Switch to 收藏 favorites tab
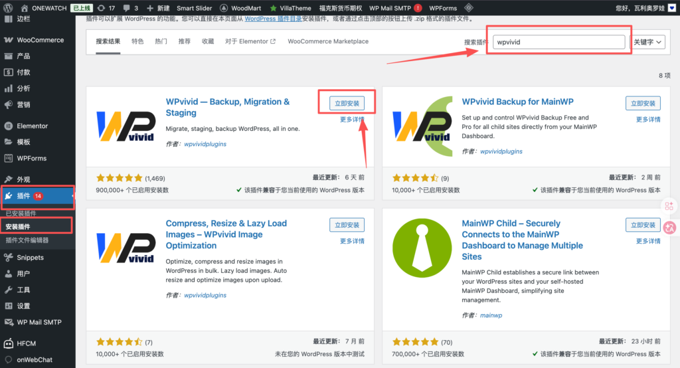 coord(208,41)
